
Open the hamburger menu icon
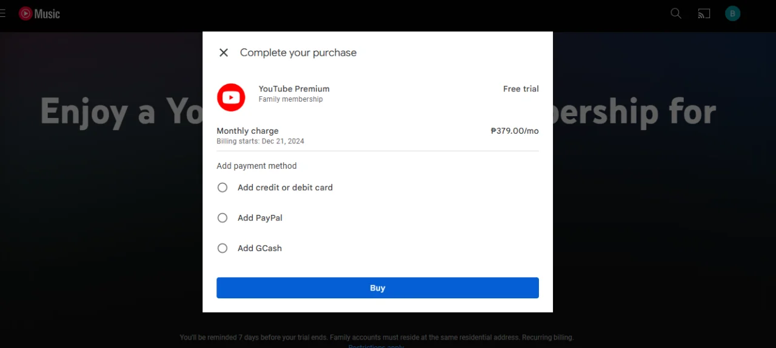coord(2,13)
